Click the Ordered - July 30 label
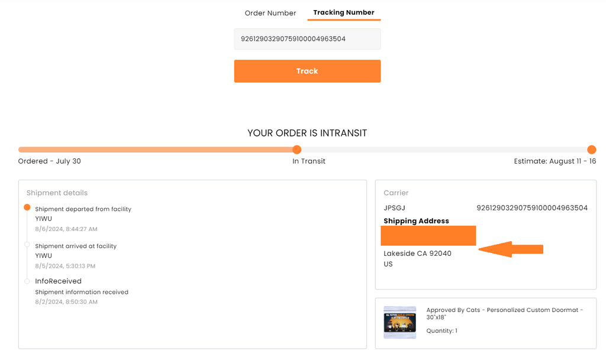Screen dimensions: 606x351 click(49, 161)
